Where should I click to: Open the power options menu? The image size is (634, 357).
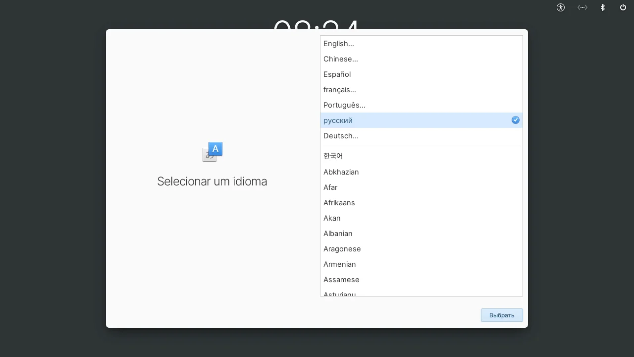coord(623,7)
